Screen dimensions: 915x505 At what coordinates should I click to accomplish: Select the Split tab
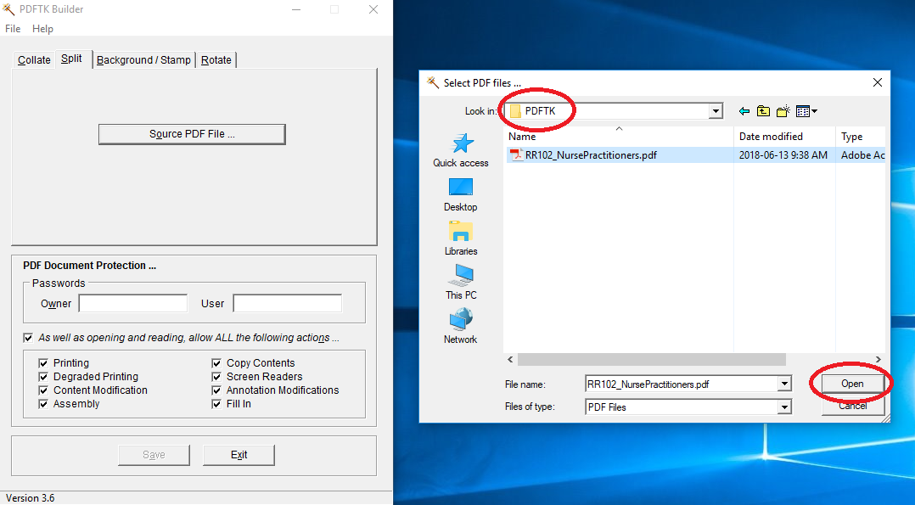(x=72, y=59)
